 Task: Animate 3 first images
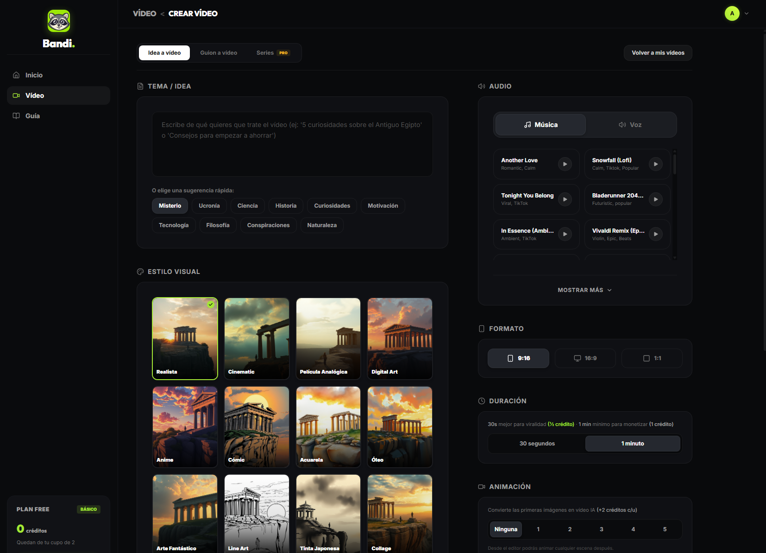point(602,529)
